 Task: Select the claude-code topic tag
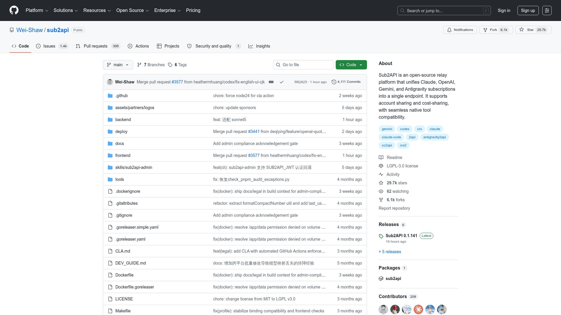click(x=391, y=137)
